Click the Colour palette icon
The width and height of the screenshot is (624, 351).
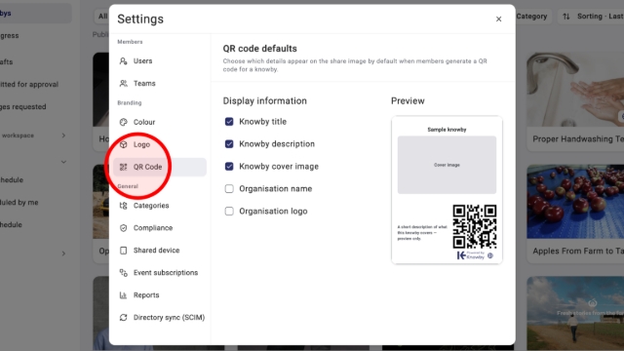tap(124, 122)
